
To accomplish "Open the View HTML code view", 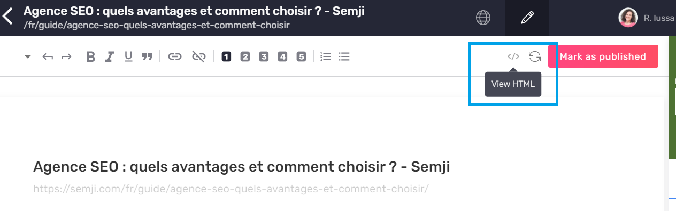I will (x=513, y=56).
